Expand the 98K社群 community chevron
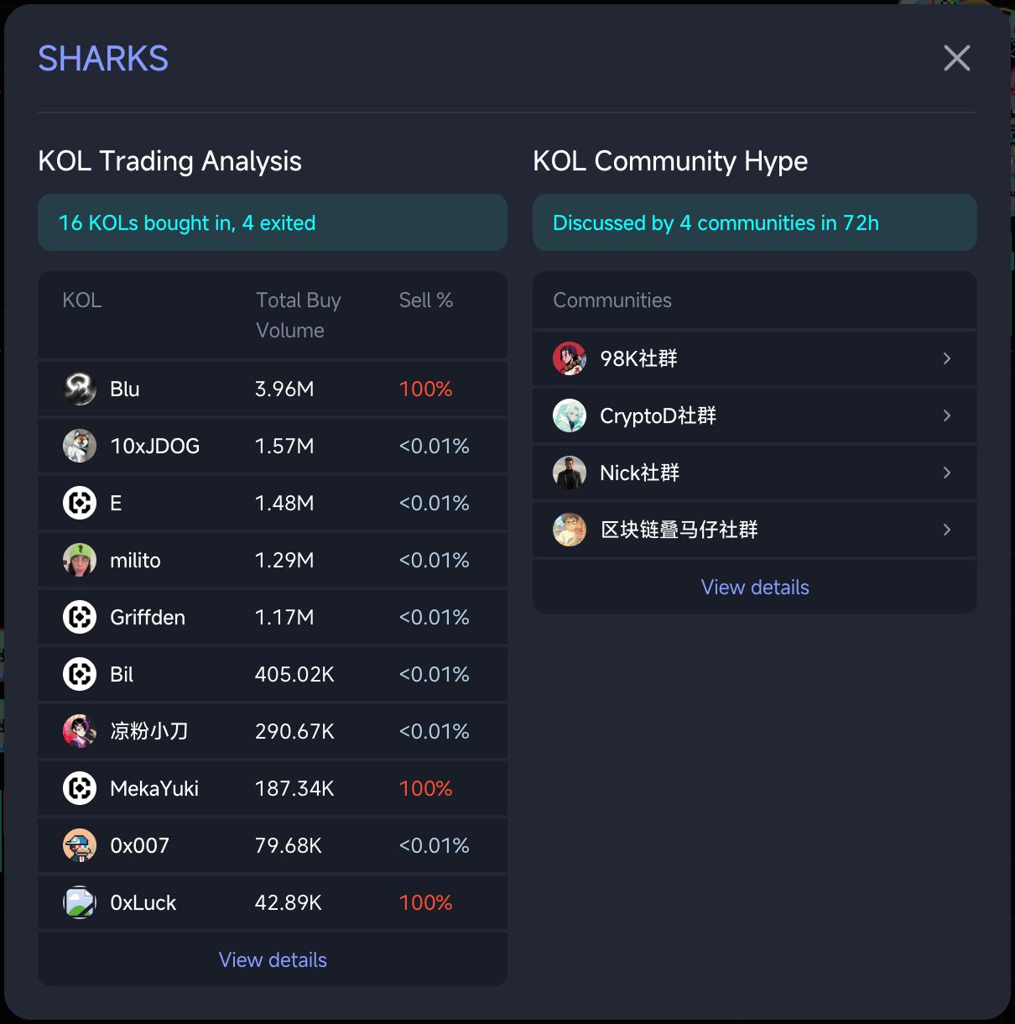Image resolution: width=1015 pixels, height=1024 pixels. tap(947, 358)
